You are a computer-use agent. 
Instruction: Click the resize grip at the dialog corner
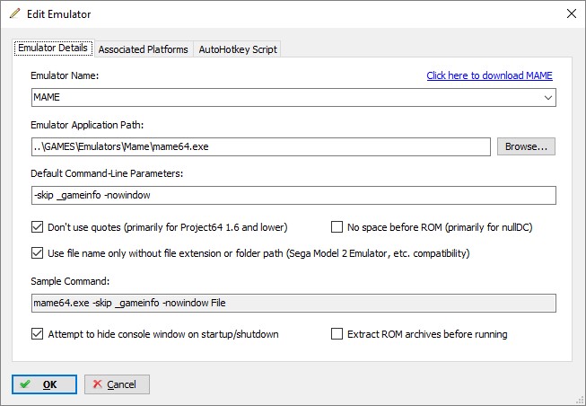581,401
